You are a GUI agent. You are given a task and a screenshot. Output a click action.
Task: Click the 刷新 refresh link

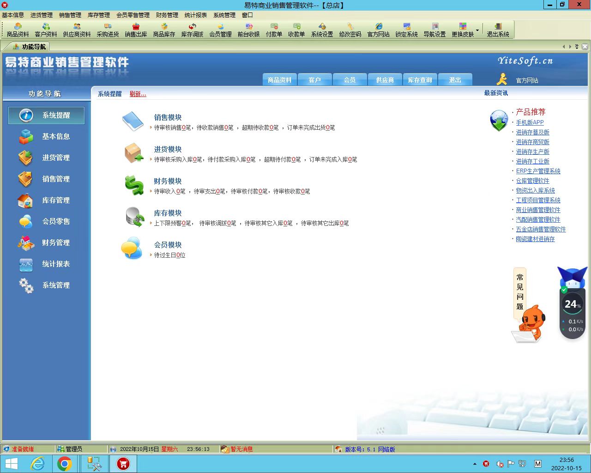point(138,94)
